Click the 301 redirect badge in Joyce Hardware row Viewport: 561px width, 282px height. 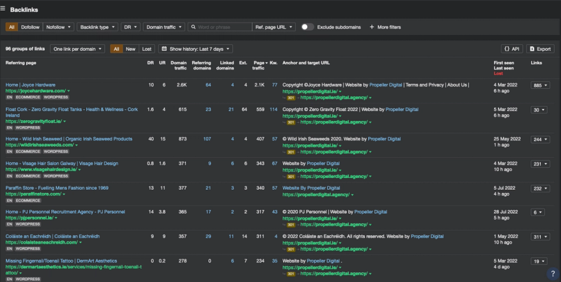[292, 97]
